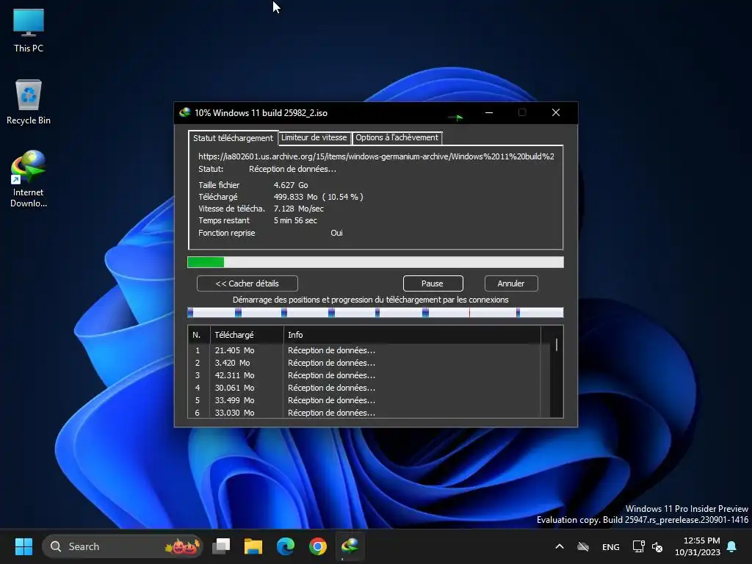This screenshot has height=564, width=752.
Task: Open the 12:55 PM clock and calendar
Action: (x=698, y=546)
